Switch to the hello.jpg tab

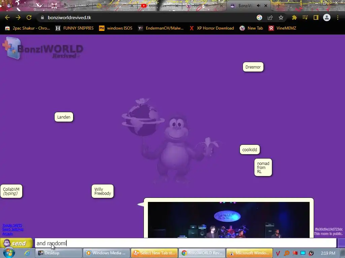pos(70,6)
